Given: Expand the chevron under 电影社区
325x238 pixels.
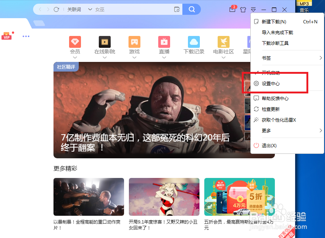Looking at the screenshot, I should click(224, 57).
